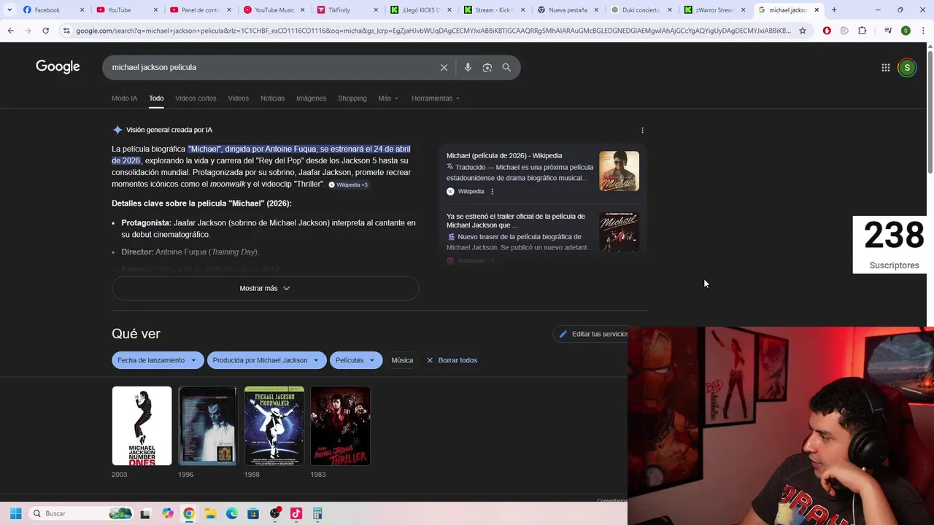Open a new browser tab
This screenshot has height=525, width=934.
(834, 10)
